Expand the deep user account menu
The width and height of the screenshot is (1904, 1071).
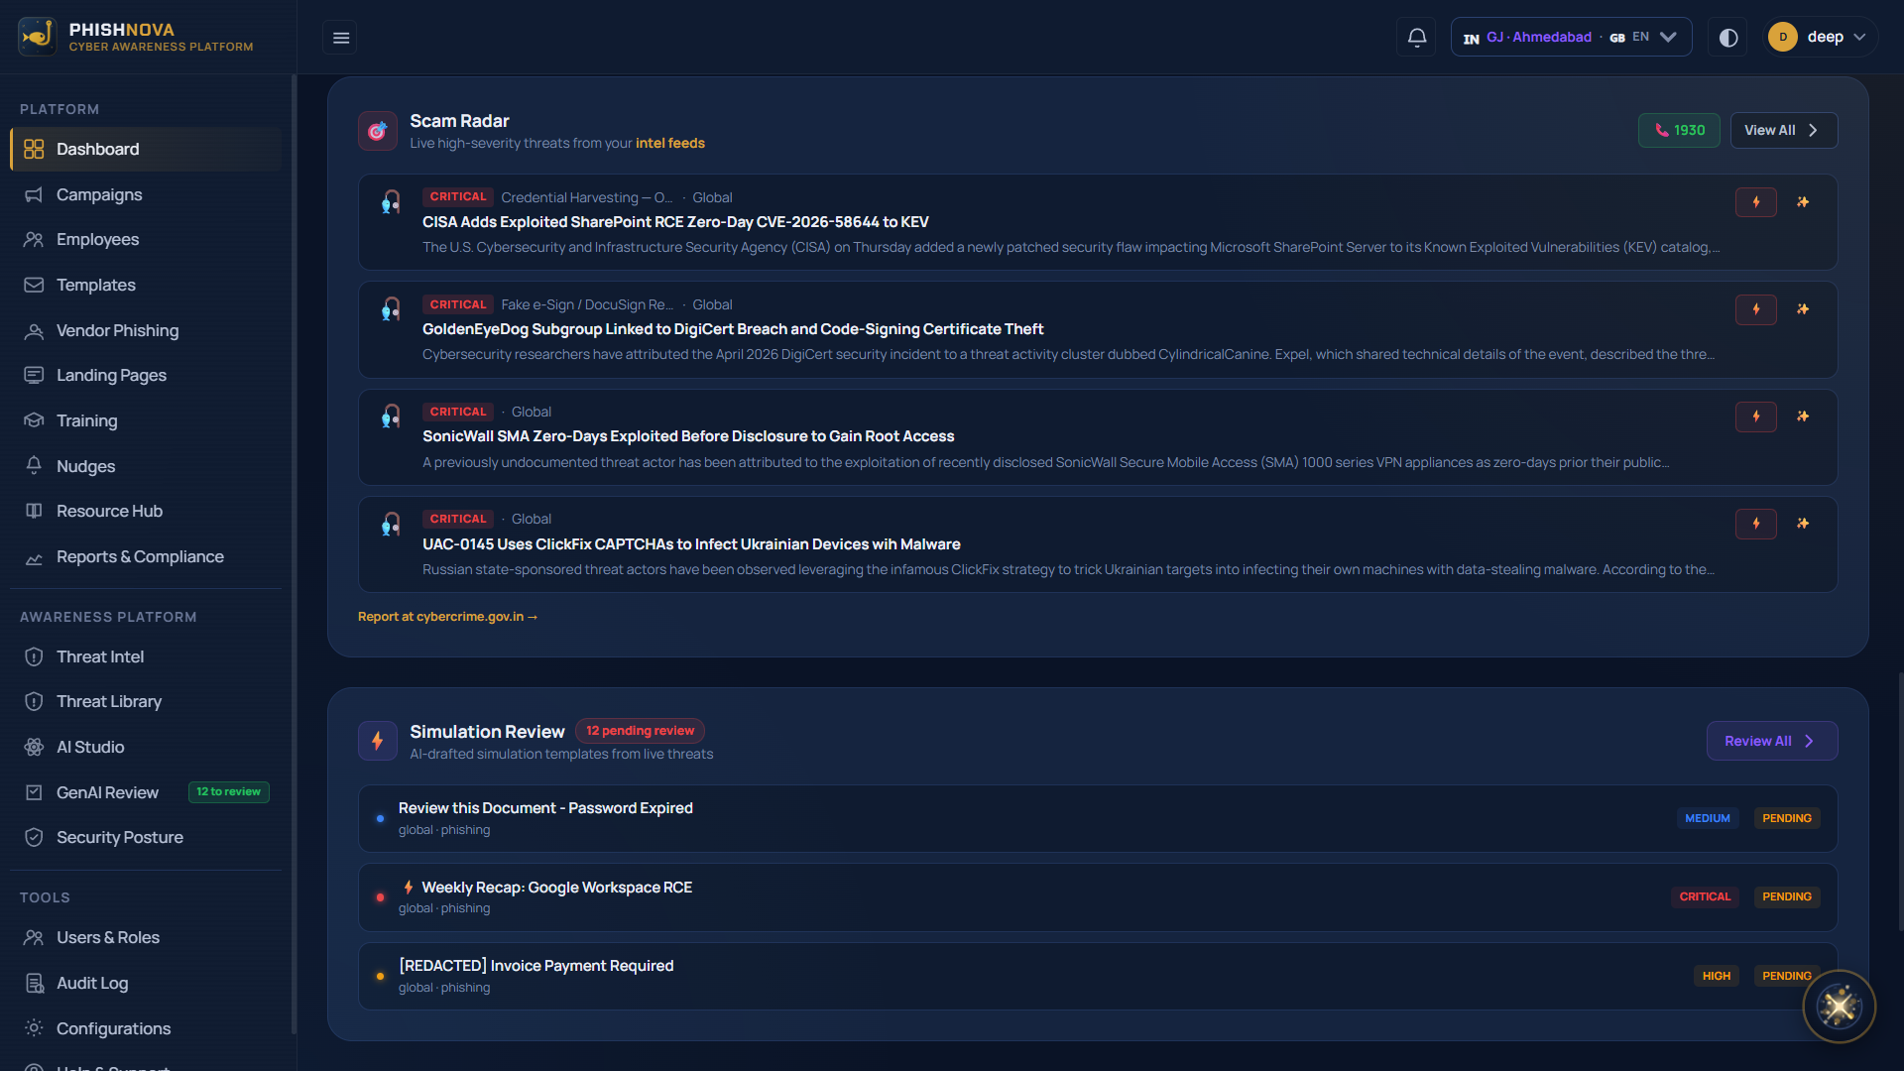(1821, 38)
